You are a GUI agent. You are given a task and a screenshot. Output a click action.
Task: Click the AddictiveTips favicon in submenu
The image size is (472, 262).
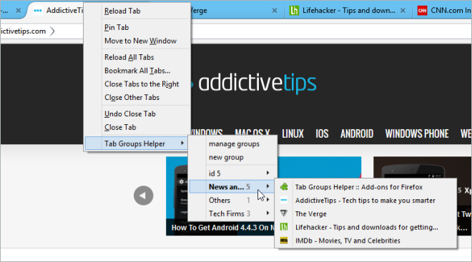click(x=284, y=200)
